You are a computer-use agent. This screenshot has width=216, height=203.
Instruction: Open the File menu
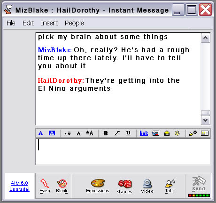coord(11,23)
